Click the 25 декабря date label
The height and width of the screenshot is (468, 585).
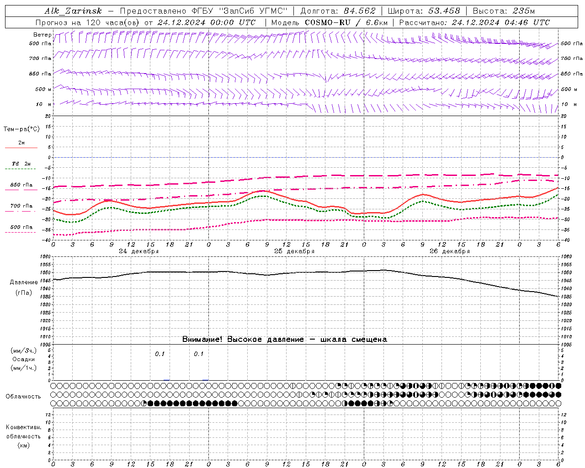pyautogui.click(x=294, y=251)
